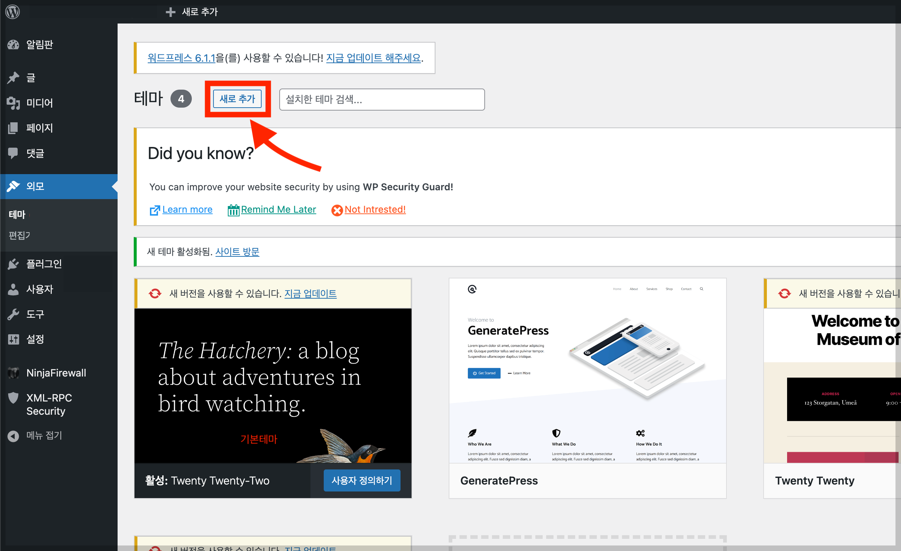Screen dimensions: 901x551
Task: Open the 미디어 media library menu
Action: tap(39, 103)
